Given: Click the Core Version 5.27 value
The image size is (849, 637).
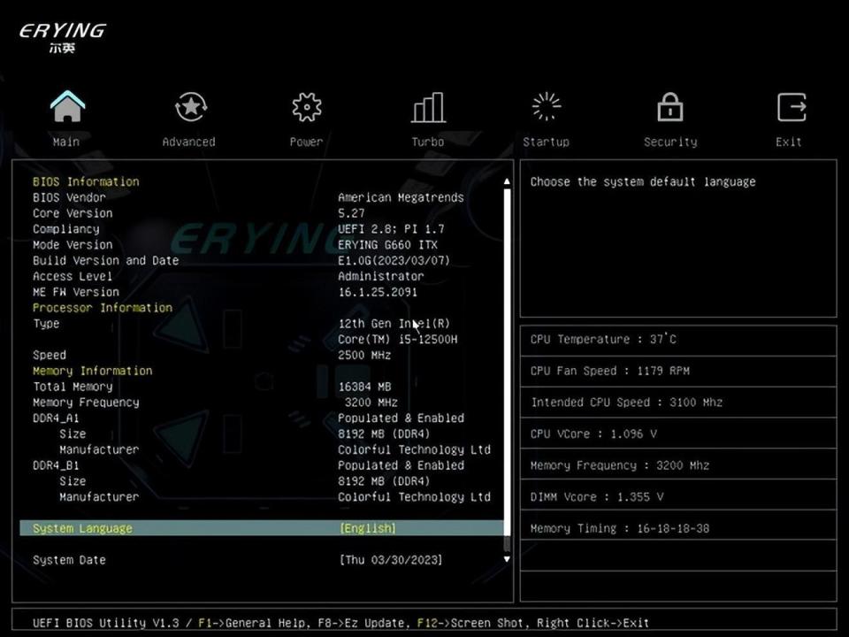Looking at the screenshot, I should 351,213.
